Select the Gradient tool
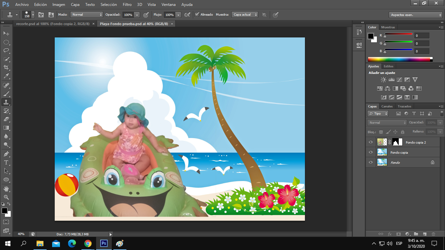This screenshot has height=250, width=445. click(x=6, y=128)
